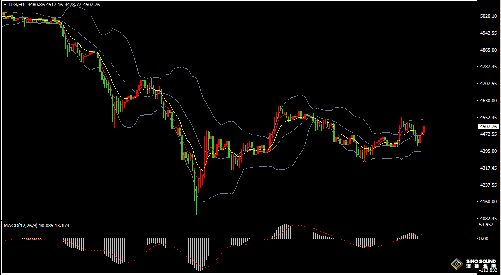Image resolution: width=501 pixels, height=275 pixels.
Task: Click the 5020.10 price axis label
Action: coord(489,16)
